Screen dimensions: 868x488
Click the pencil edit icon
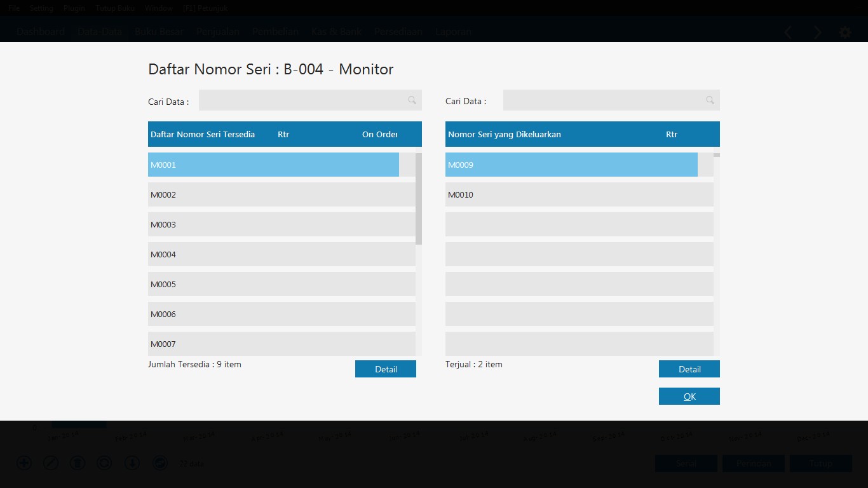51,463
